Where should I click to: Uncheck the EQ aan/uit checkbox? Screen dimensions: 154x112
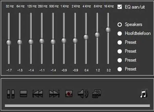(x=120, y=7)
